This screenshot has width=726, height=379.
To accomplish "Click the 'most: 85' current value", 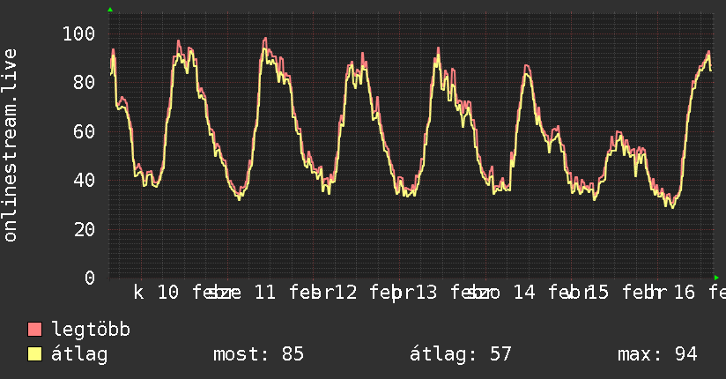I will (x=258, y=354).
